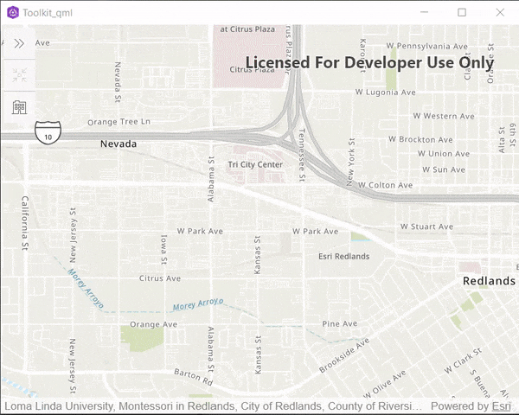Select the W Colton Ave street label
Viewport: 519px width, 415px height.
tap(385, 185)
